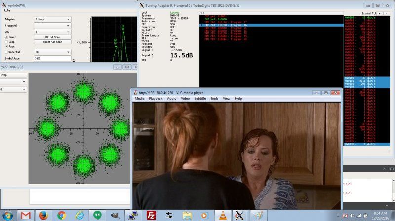
Task: Expand the selected PMT Program 16 row arrow
Action: click(x=202, y=25)
